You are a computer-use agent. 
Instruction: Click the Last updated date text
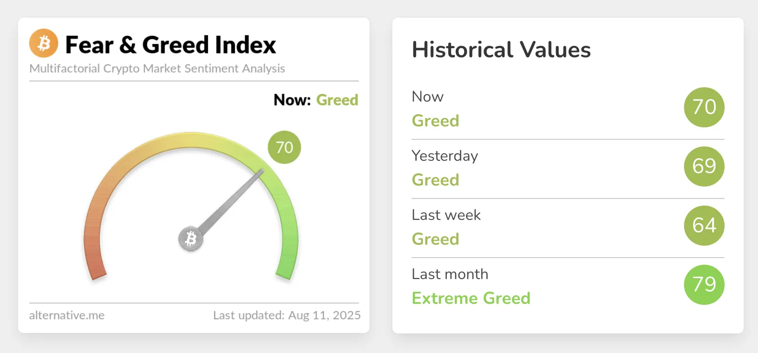pos(286,315)
